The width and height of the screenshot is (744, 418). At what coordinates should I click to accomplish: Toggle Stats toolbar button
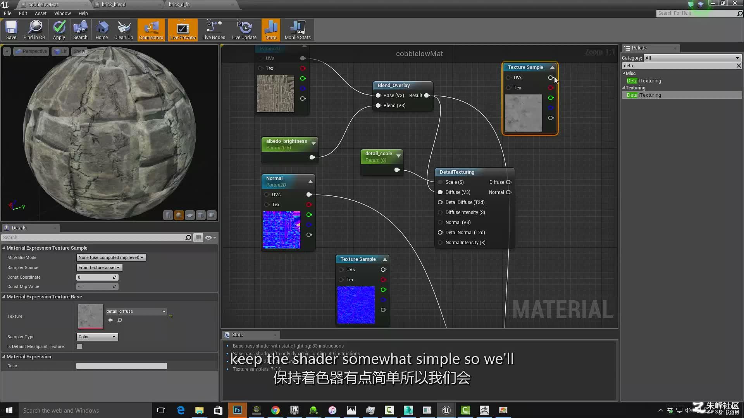(x=271, y=30)
